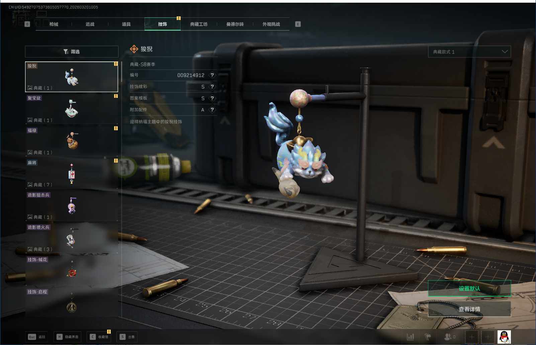Select the 挂饰-启程 charm
Image resolution: width=536 pixels, height=345 pixels.
[72, 303]
